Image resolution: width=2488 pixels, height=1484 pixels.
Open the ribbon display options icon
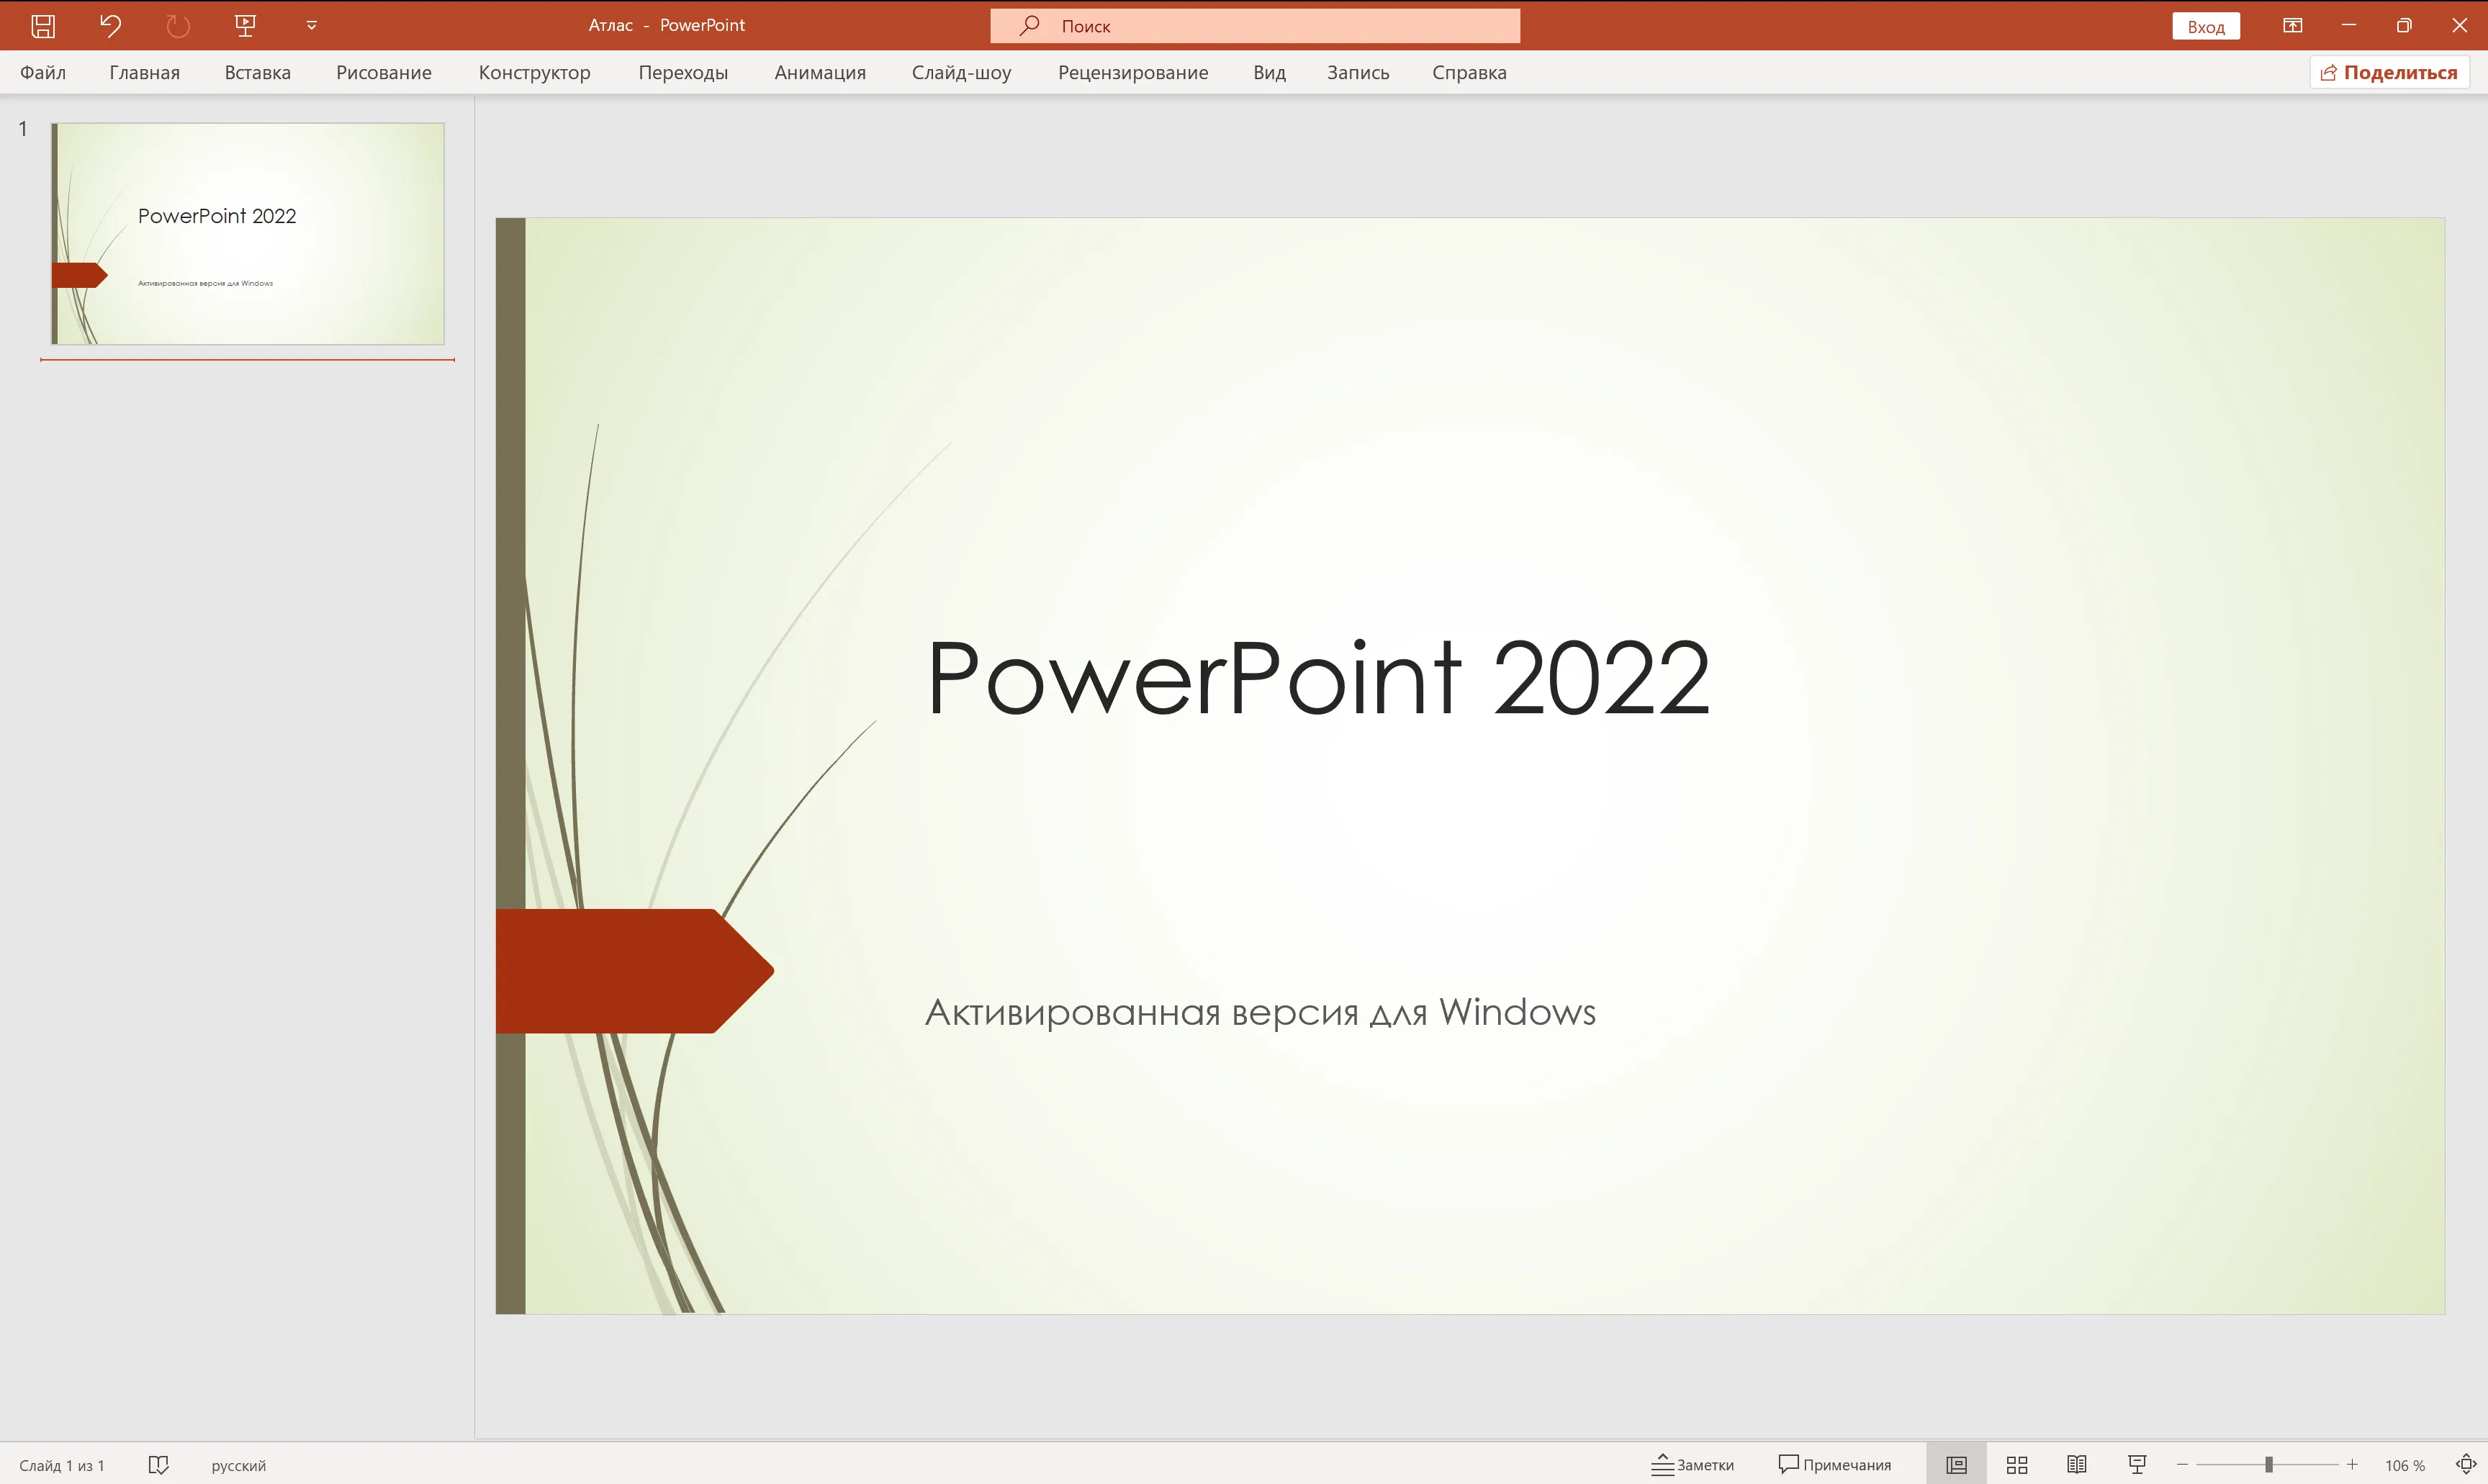[2292, 25]
